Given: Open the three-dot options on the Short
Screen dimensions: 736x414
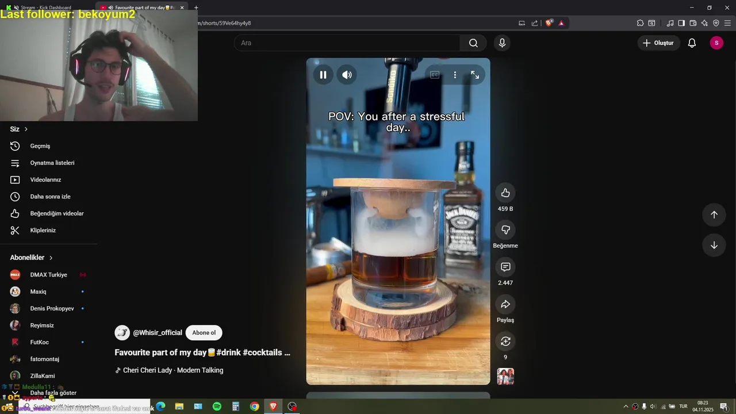Looking at the screenshot, I should click(x=455, y=75).
